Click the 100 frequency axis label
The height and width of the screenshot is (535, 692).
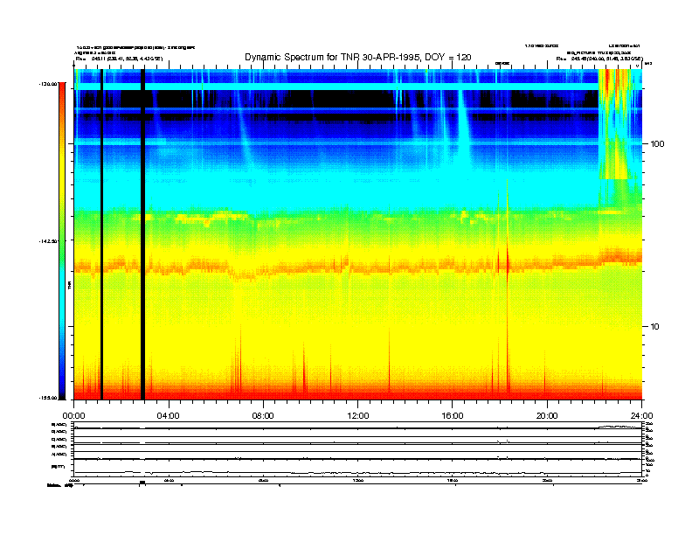pyautogui.click(x=657, y=144)
